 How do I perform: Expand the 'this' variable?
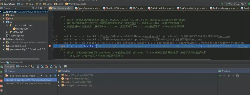pyautogui.click(x=59, y=75)
